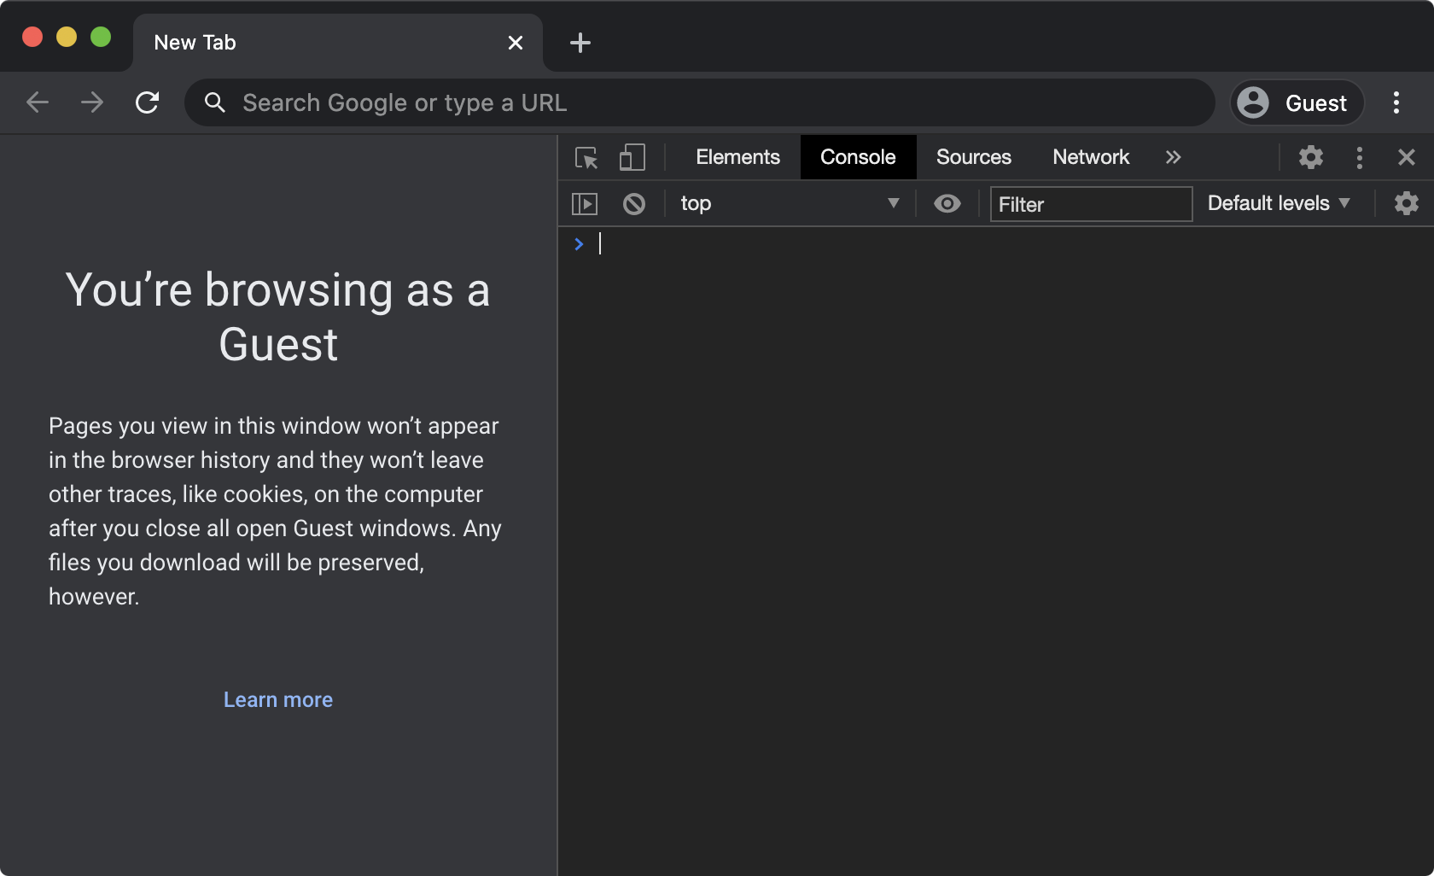Clear the console
1434x876 pixels.
pyautogui.click(x=634, y=204)
